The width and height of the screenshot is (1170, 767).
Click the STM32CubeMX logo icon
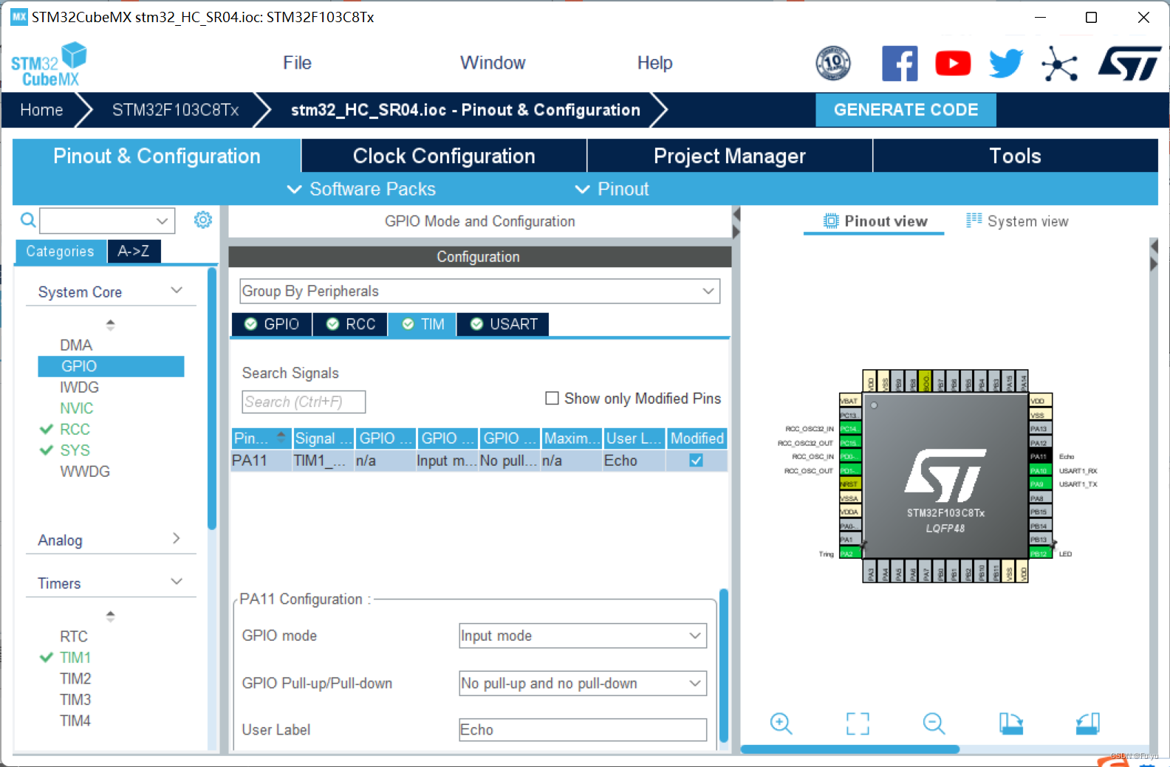[x=49, y=65]
